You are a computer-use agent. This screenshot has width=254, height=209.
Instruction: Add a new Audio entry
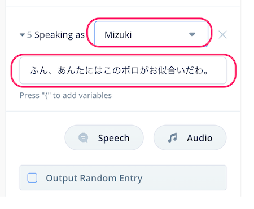click(190, 137)
